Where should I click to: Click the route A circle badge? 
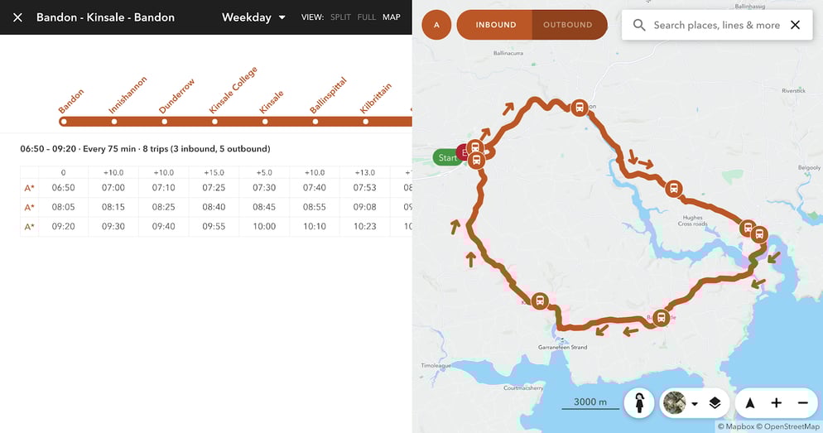[x=436, y=25]
